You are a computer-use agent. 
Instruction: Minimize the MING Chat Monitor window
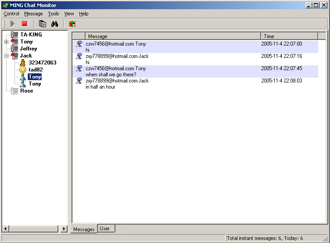(x=308, y=5)
